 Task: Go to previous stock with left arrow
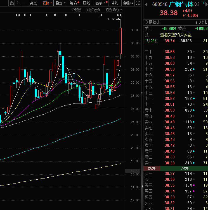click(x=146, y=4)
